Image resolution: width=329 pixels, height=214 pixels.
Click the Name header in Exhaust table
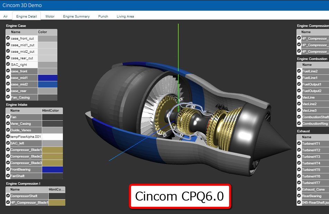307,137
